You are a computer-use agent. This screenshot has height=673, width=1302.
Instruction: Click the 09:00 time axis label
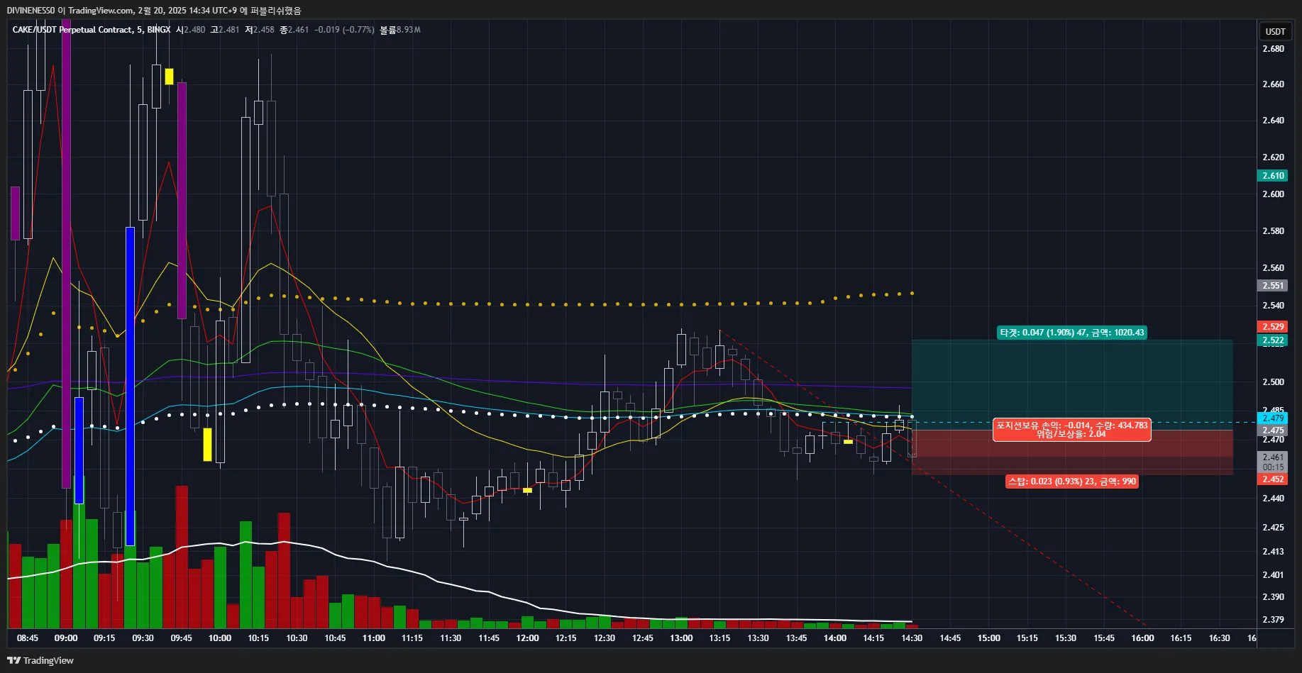(66, 638)
